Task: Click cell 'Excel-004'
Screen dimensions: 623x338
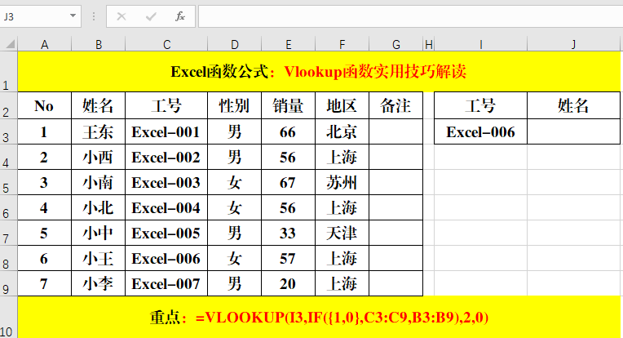Action: tap(166, 207)
